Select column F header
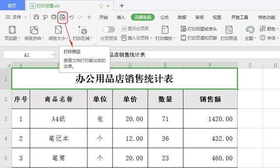 (210, 65)
